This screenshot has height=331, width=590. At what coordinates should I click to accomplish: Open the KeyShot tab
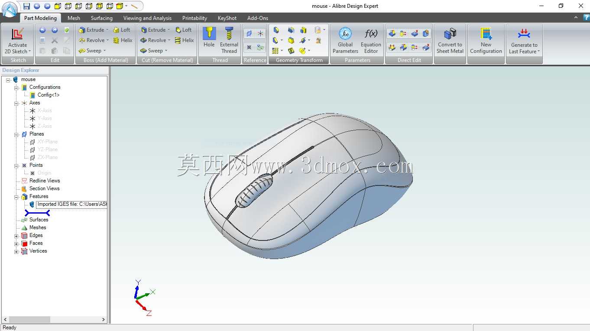tap(227, 18)
